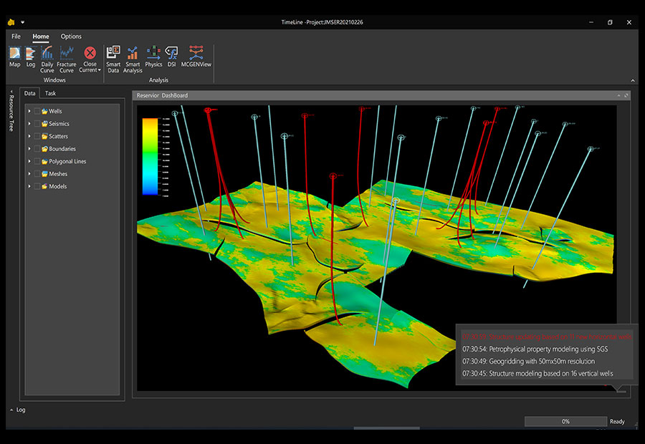Click the Resource Tree vertical label

click(11, 113)
